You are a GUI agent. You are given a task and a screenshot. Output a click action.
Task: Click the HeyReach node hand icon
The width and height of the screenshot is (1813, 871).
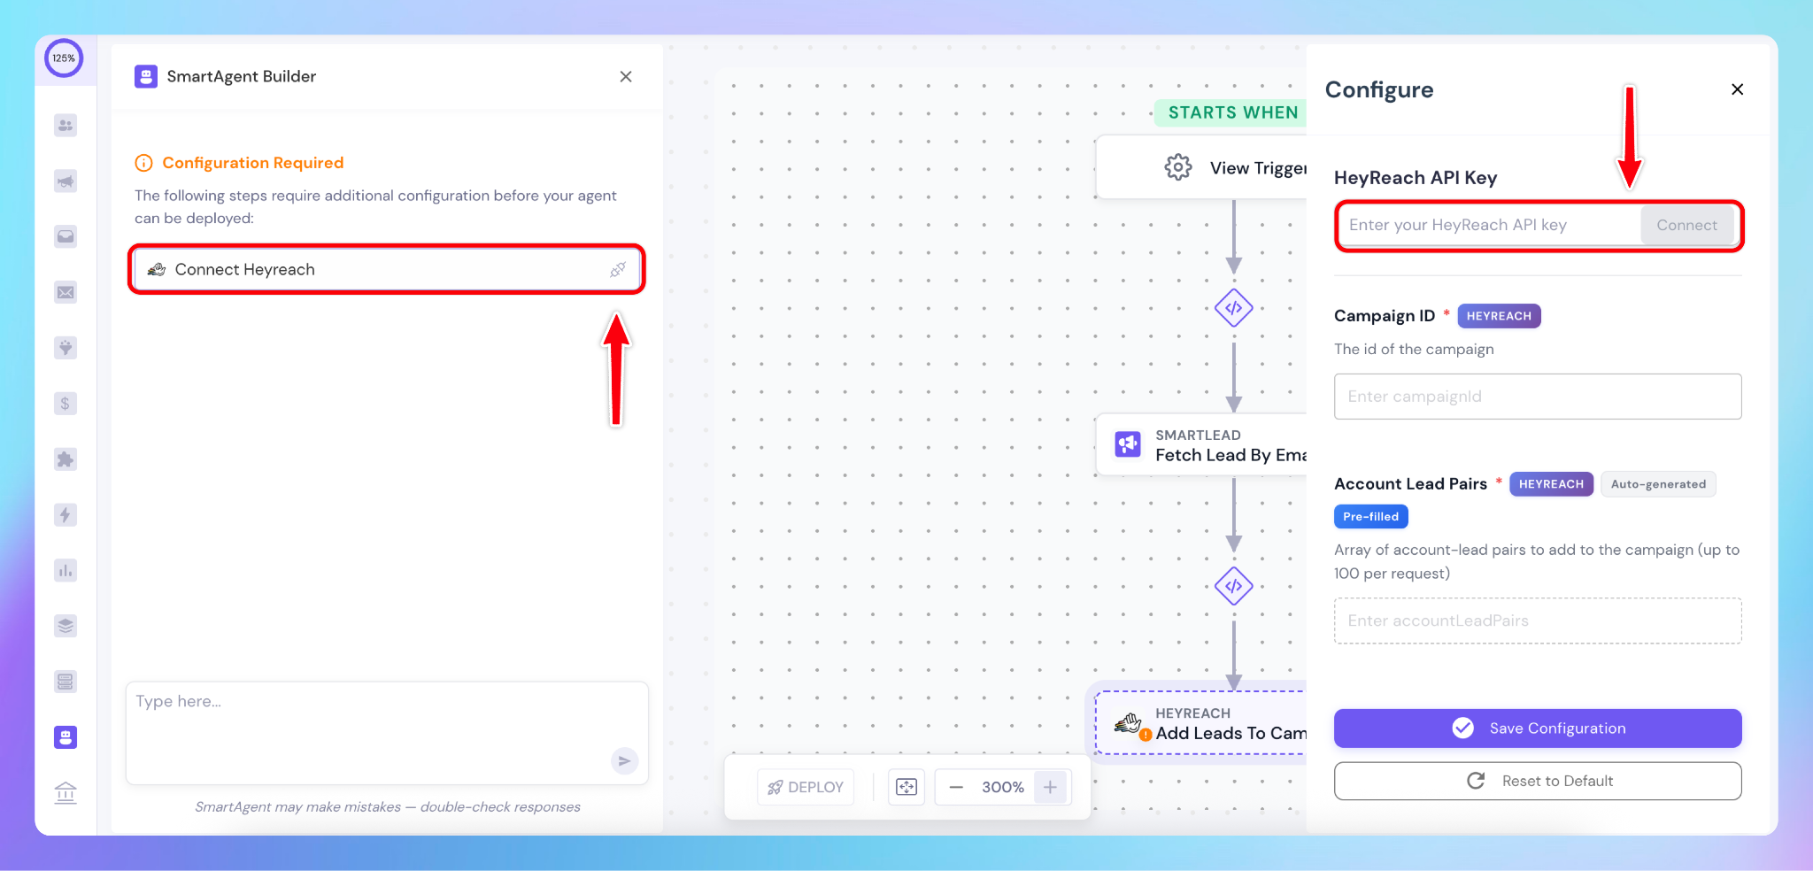(1129, 724)
